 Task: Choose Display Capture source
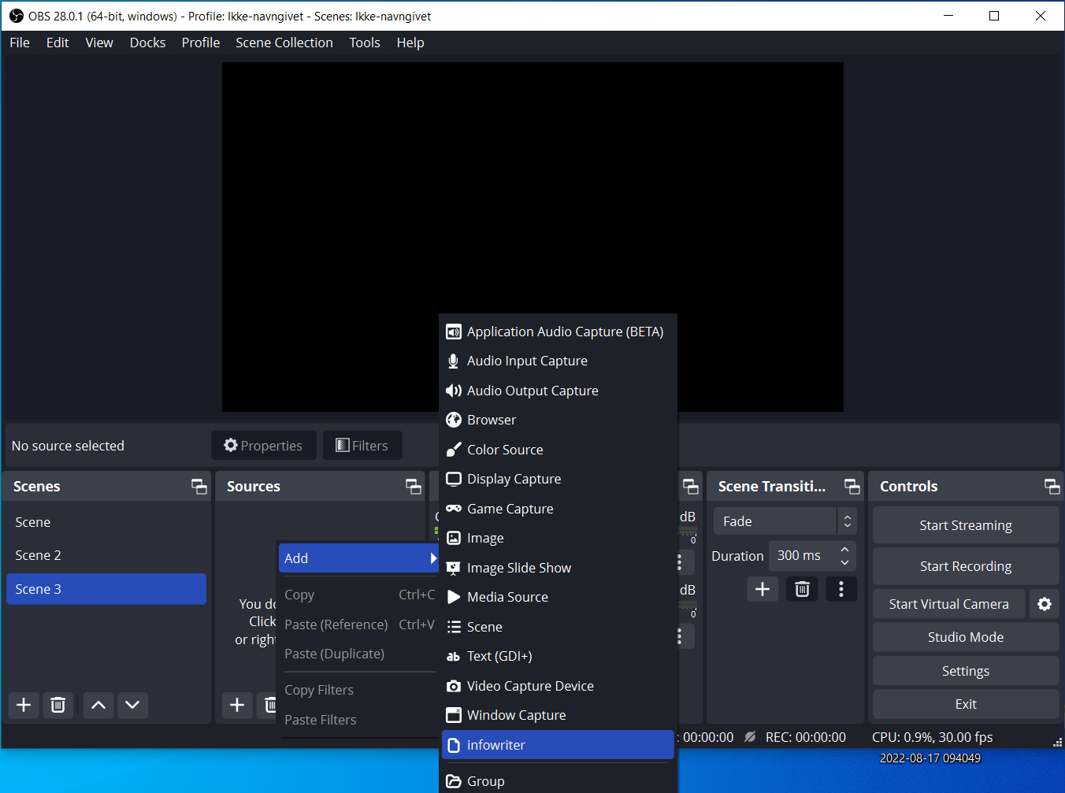point(558,479)
